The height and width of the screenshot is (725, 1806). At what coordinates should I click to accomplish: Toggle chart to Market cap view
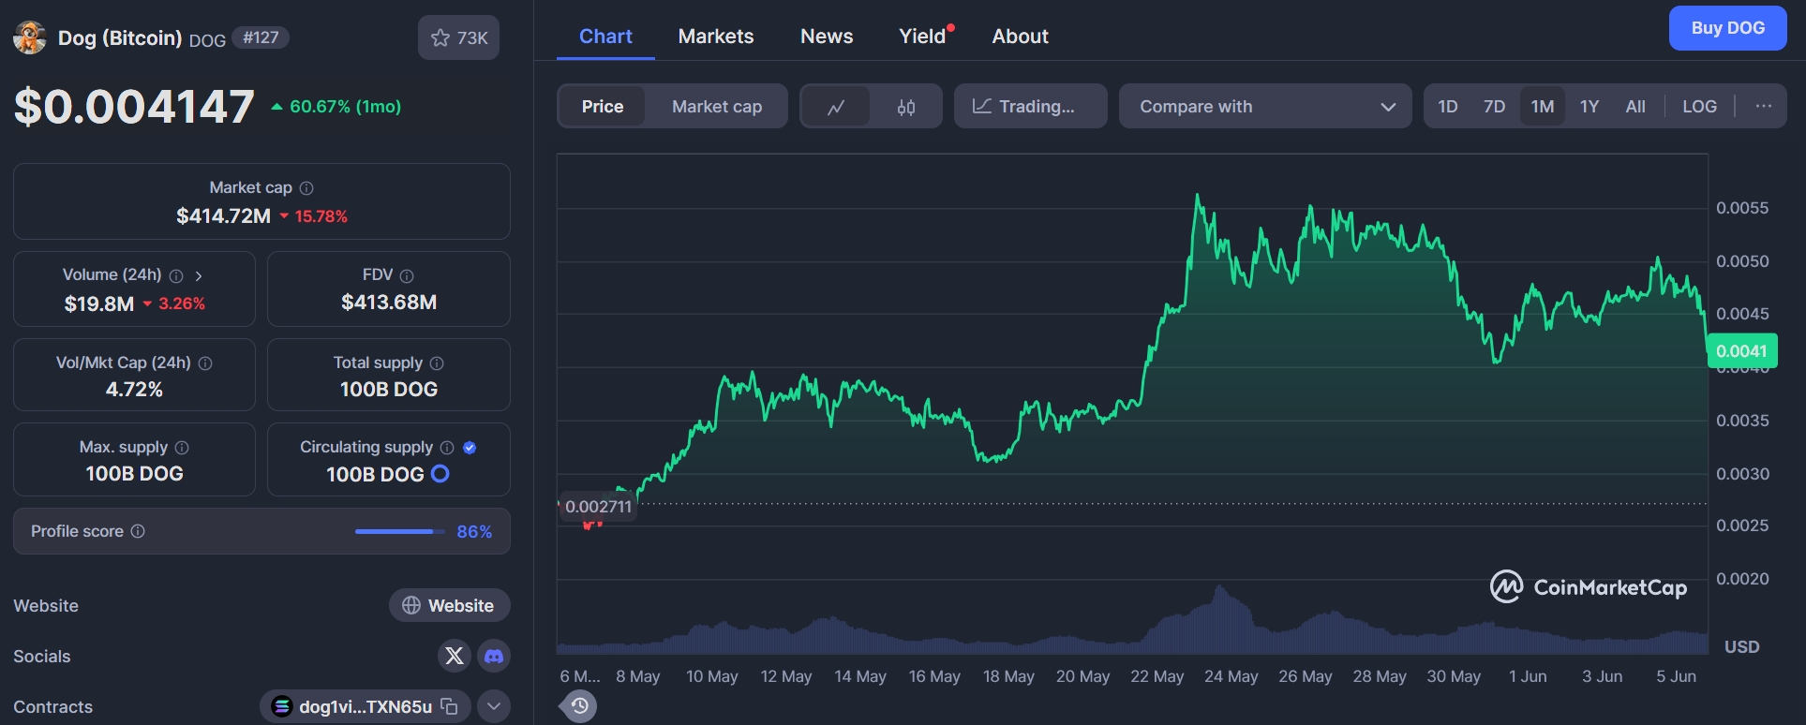point(717,107)
